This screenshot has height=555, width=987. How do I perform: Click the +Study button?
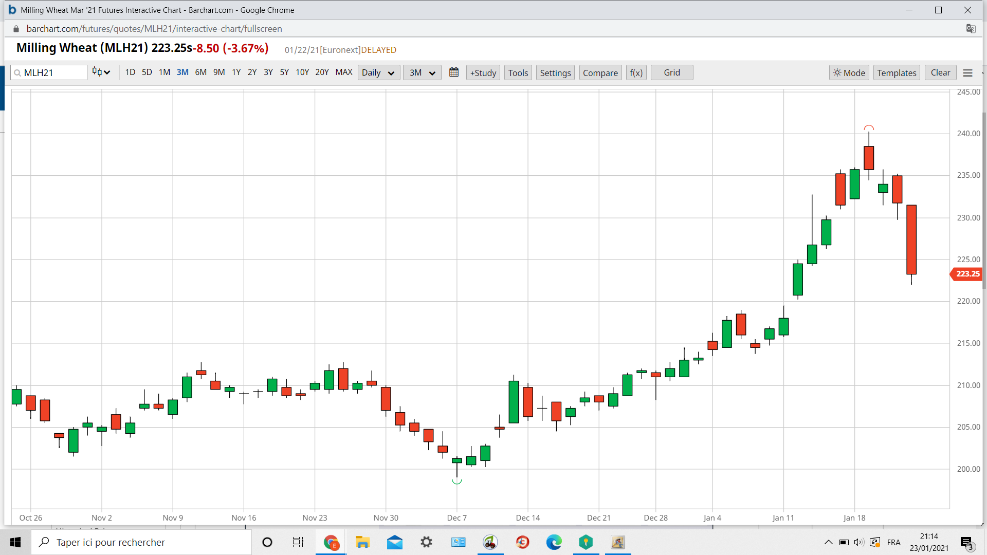[x=483, y=72]
